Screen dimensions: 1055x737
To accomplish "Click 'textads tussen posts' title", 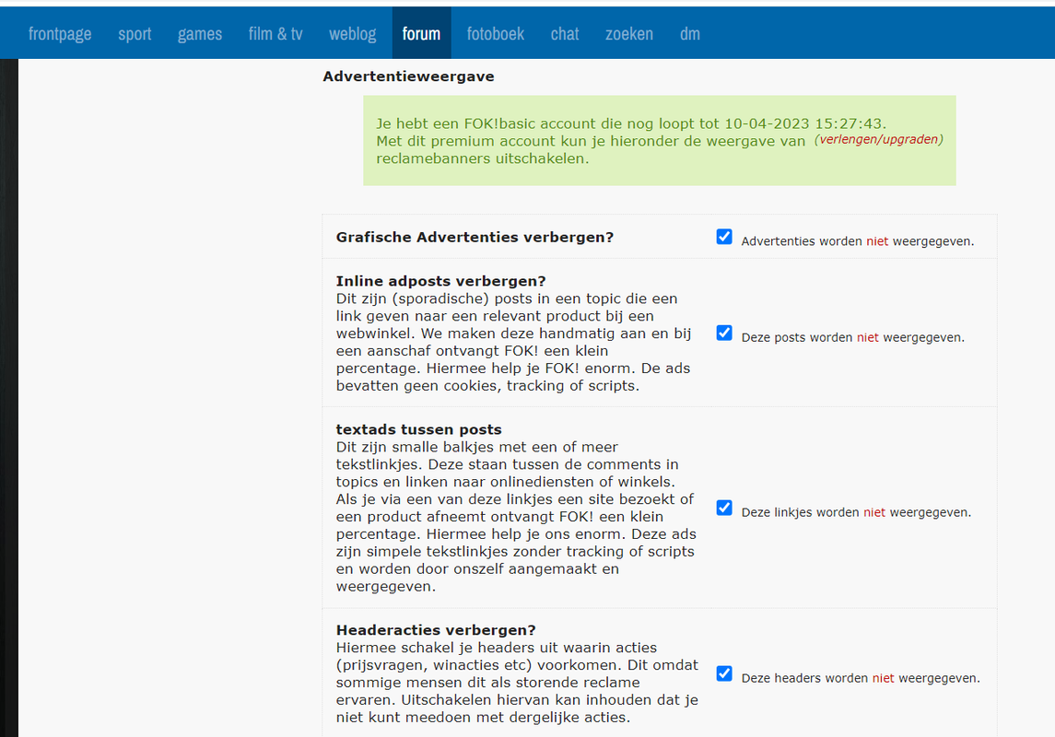I will pyautogui.click(x=418, y=429).
